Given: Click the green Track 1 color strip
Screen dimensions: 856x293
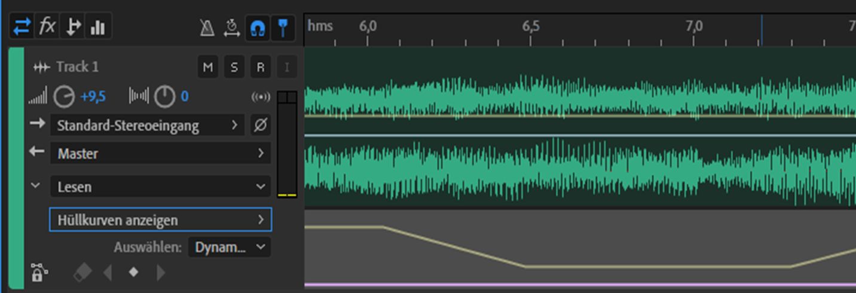Looking at the screenshot, I should click(16, 169).
